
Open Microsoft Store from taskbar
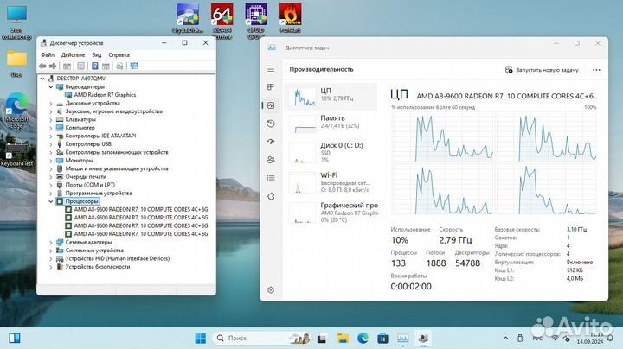tap(382, 339)
